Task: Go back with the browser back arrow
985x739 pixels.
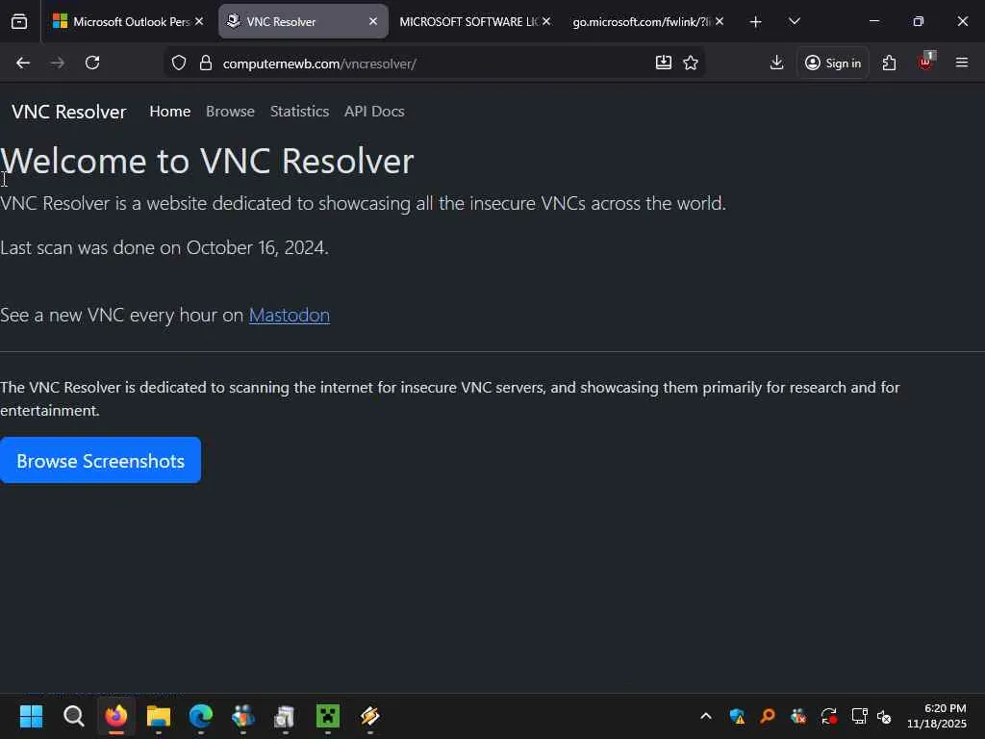Action: (23, 63)
